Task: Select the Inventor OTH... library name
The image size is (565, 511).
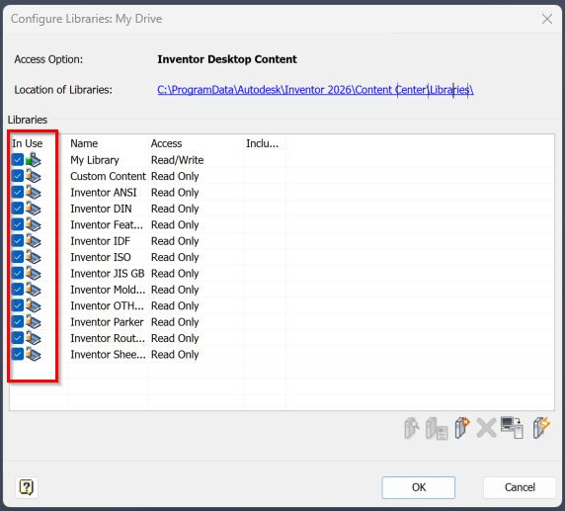Action: (x=107, y=306)
